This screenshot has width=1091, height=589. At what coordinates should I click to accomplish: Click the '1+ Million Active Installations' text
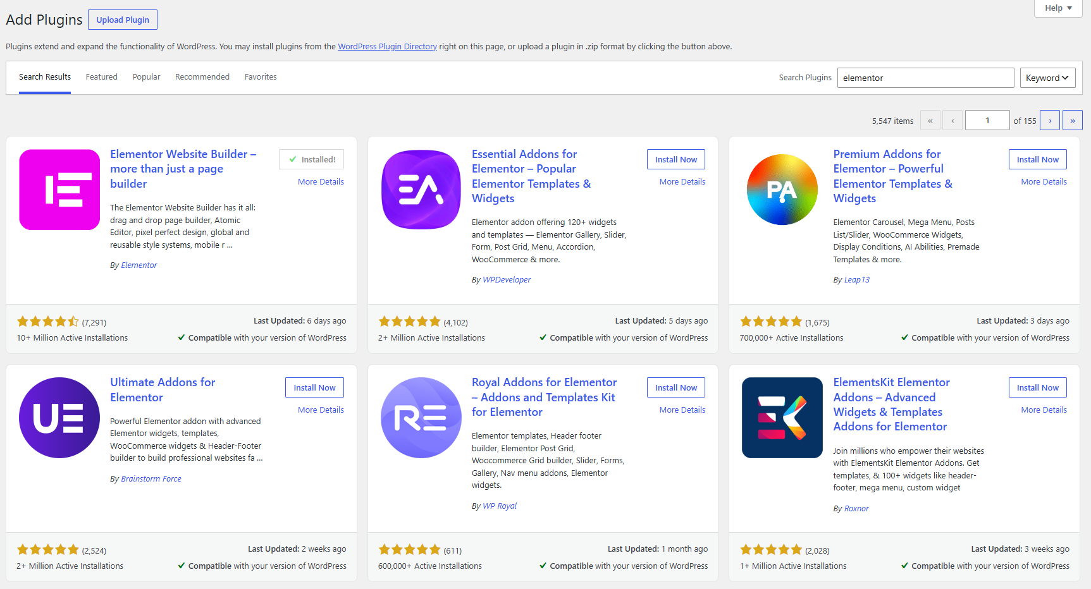pos(793,566)
